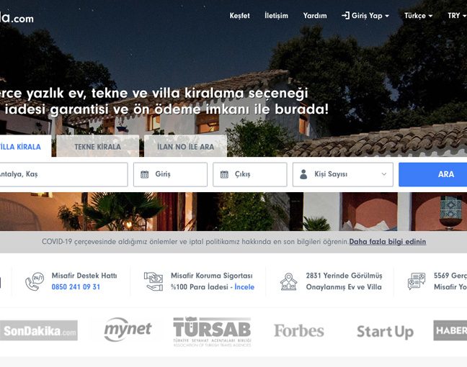Viewport: 467px width, 367px height.
Task: Click the 24/7 phone support icon
Action: pos(35,281)
